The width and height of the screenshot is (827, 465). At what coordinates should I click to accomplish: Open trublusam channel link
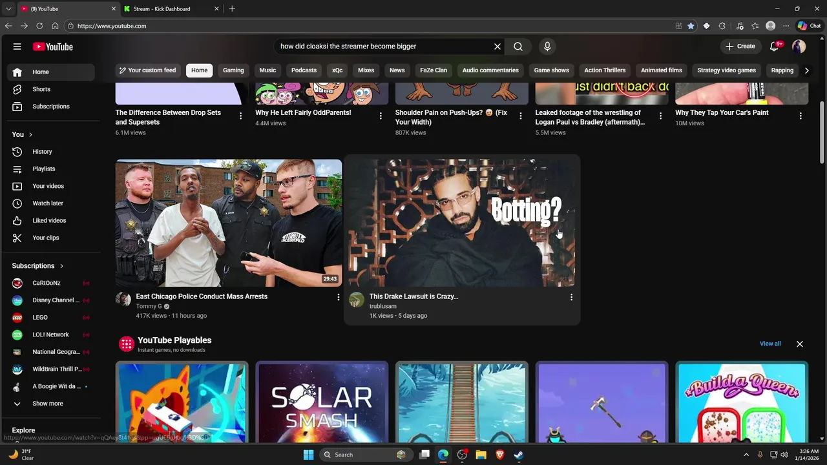[x=383, y=306]
